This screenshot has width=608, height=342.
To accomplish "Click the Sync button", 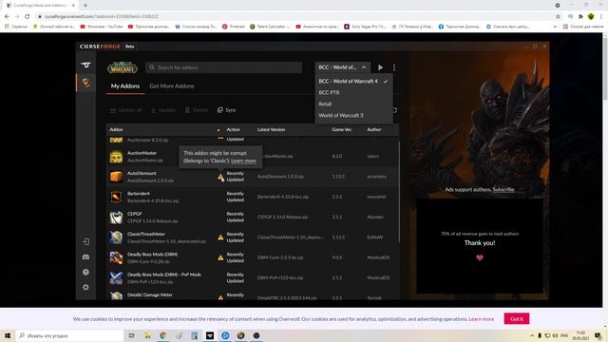I will (x=227, y=110).
